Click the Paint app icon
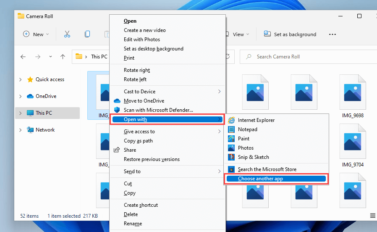377x232 pixels. (x=231, y=139)
